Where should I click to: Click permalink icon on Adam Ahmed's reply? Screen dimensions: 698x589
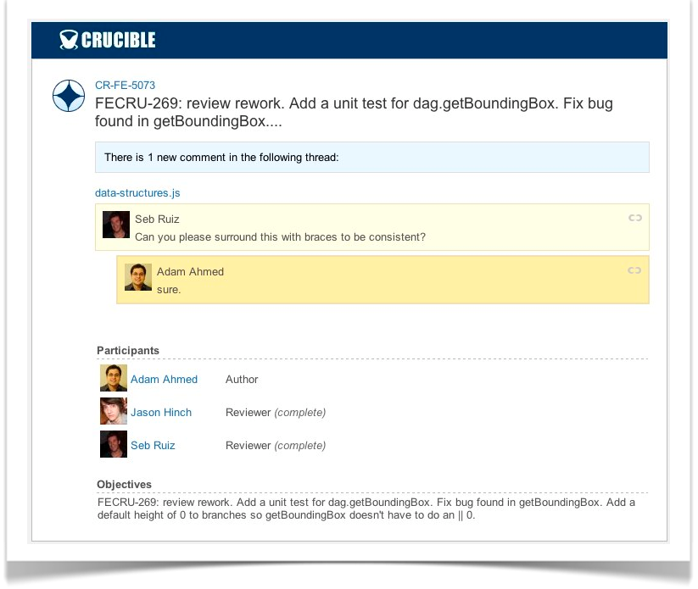coord(634,271)
